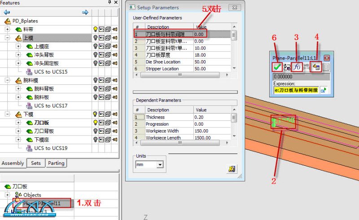
Task: Click the yellow arrow icon in Plane-Parallel dialog
Action: pyautogui.click(x=317, y=67)
